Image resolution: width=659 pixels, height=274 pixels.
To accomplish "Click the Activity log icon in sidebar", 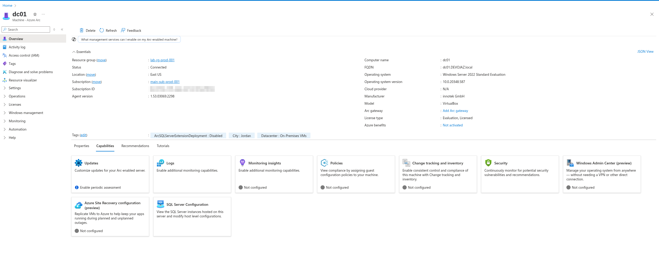I will (5, 47).
